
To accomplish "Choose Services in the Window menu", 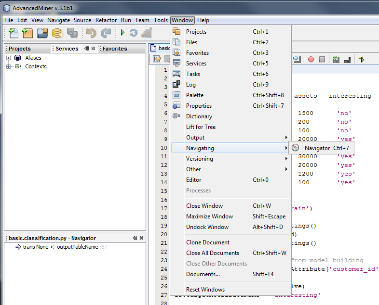I will [x=231, y=64].
